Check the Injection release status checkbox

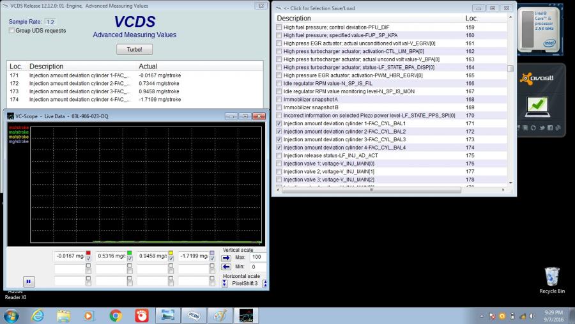(x=279, y=156)
